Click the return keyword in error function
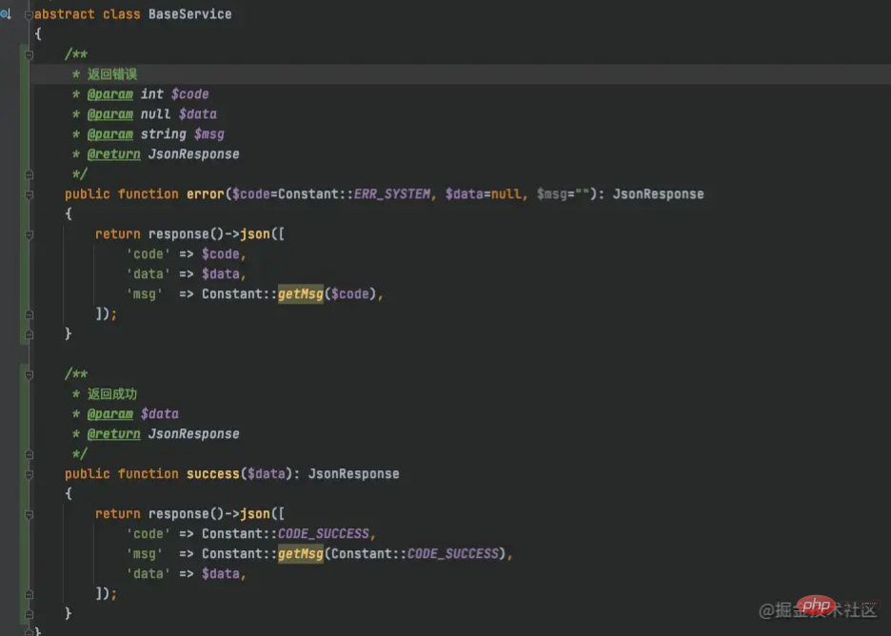 [118, 234]
